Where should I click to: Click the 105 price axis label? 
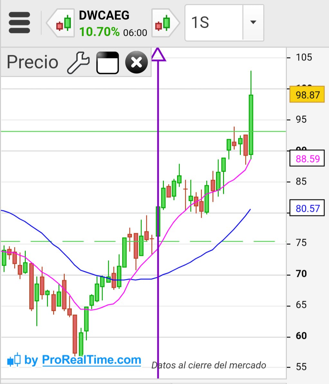(x=304, y=57)
